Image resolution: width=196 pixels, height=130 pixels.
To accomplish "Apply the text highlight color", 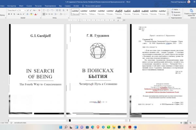I will point(31,14).
